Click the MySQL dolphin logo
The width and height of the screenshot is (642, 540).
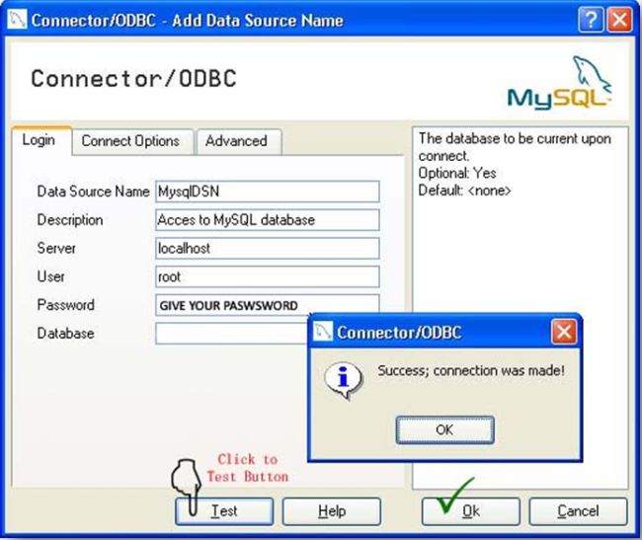[x=559, y=84]
